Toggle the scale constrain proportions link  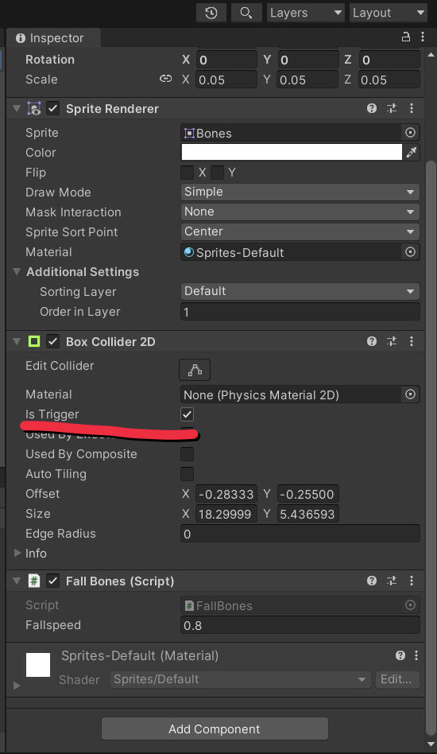(x=166, y=79)
